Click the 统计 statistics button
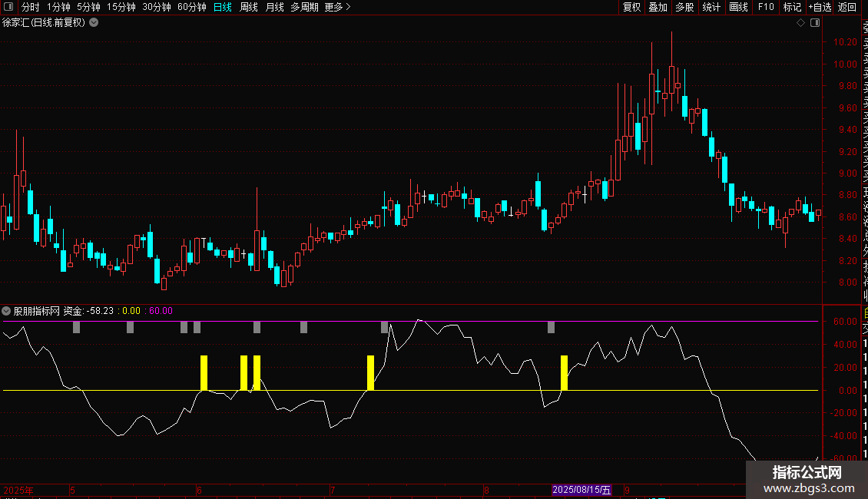 [711, 7]
